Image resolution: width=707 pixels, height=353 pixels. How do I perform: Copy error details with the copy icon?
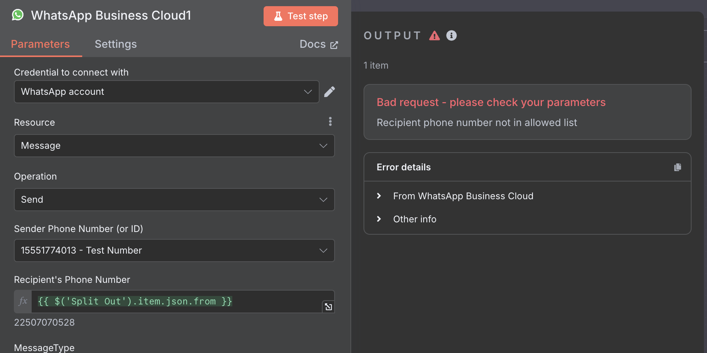click(x=678, y=167)
